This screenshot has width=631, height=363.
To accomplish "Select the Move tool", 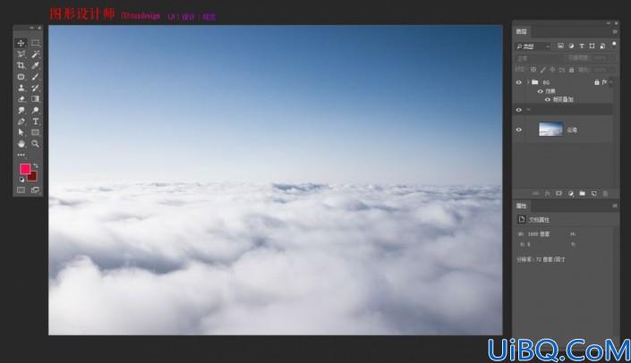I will [21, 43].
